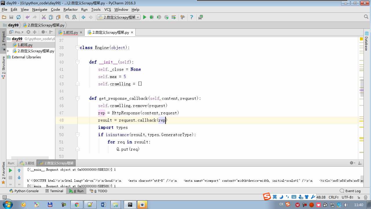This screenshot has width=371, height=209.
Task: Run the configuration with green play
Action: [145, 17]
